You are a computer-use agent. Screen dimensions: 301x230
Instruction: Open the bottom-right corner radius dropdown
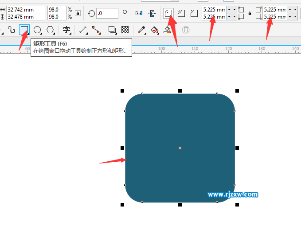(x=290, y=17)
